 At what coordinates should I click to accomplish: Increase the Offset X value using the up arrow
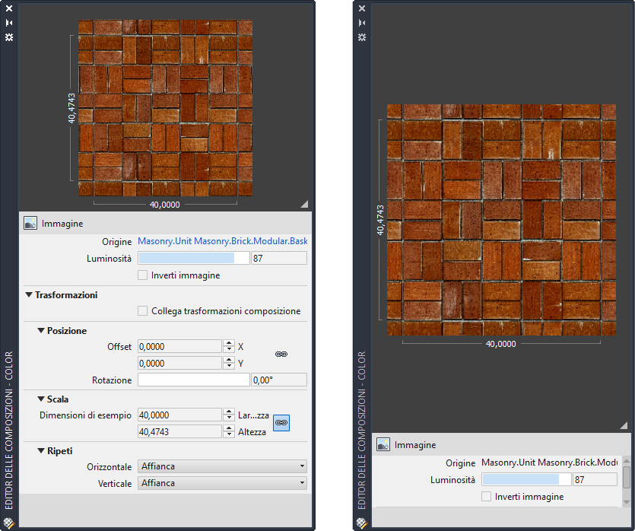point(228,343)
